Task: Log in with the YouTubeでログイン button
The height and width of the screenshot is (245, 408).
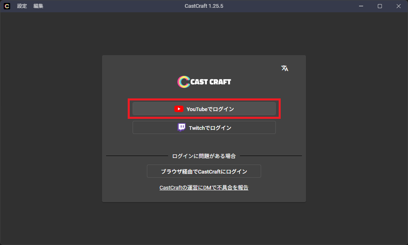Action: click(x=204, y=109)
